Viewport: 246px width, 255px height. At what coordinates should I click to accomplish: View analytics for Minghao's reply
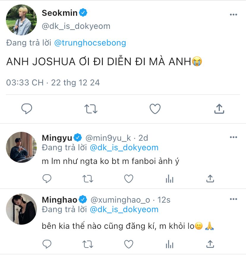[169, 244]
